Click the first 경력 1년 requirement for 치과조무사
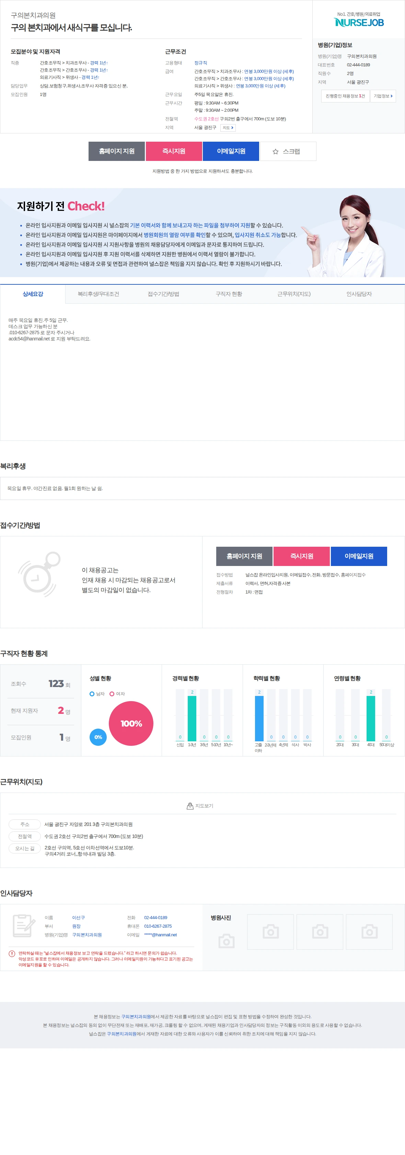The width and height of the screenshot is (405, 1155). (99, 63)
